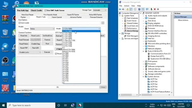Open the Storage Type dropdown

[100, 10]
